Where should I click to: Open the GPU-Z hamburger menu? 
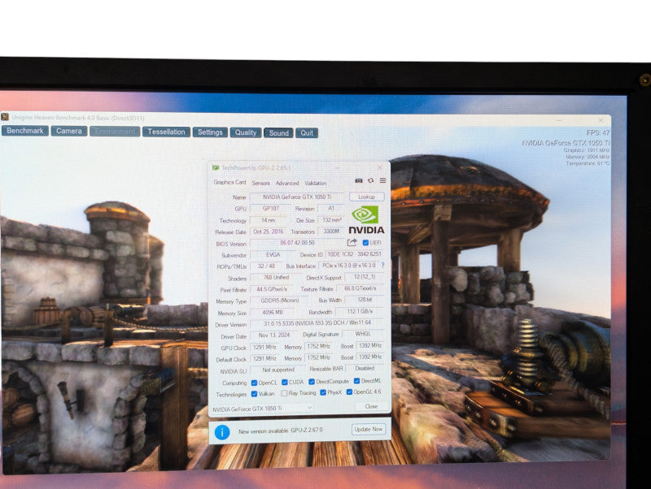point(382,180)
